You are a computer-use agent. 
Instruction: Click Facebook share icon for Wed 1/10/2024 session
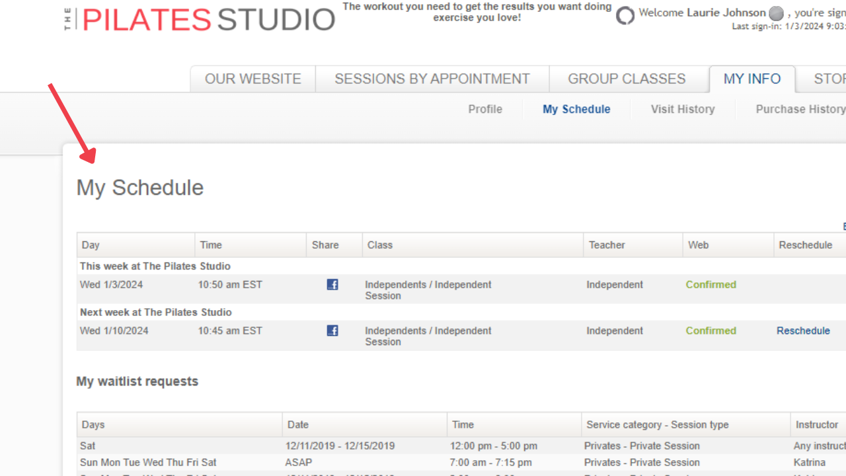click(x=332, y=331)
